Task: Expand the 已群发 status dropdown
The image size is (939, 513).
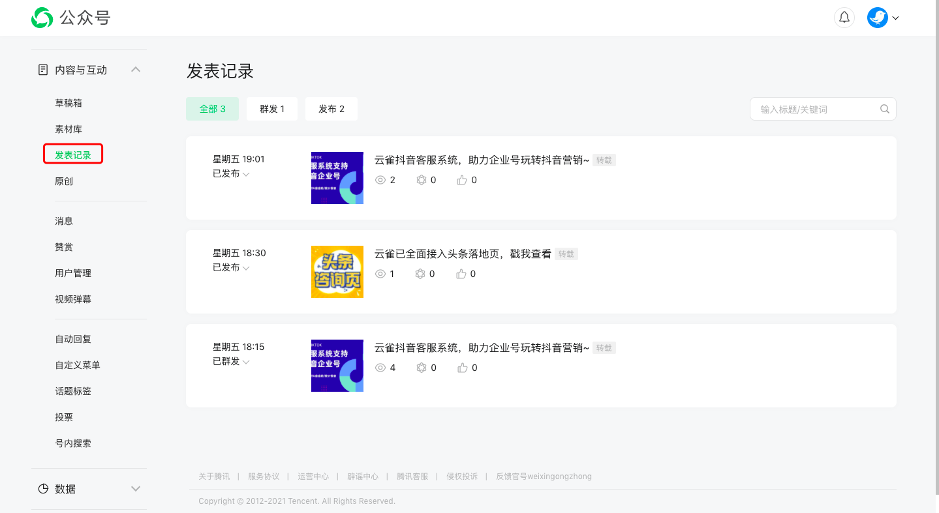Action: click(246, 362)
